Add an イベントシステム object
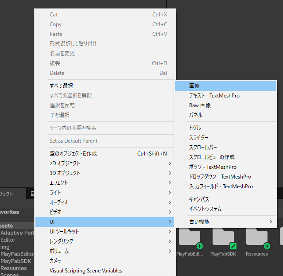The width and height of the screenshot is (283, 276). [x=225, y=209]
